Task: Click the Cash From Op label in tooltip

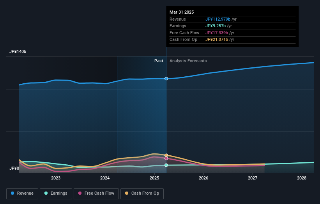Action: 183,40
